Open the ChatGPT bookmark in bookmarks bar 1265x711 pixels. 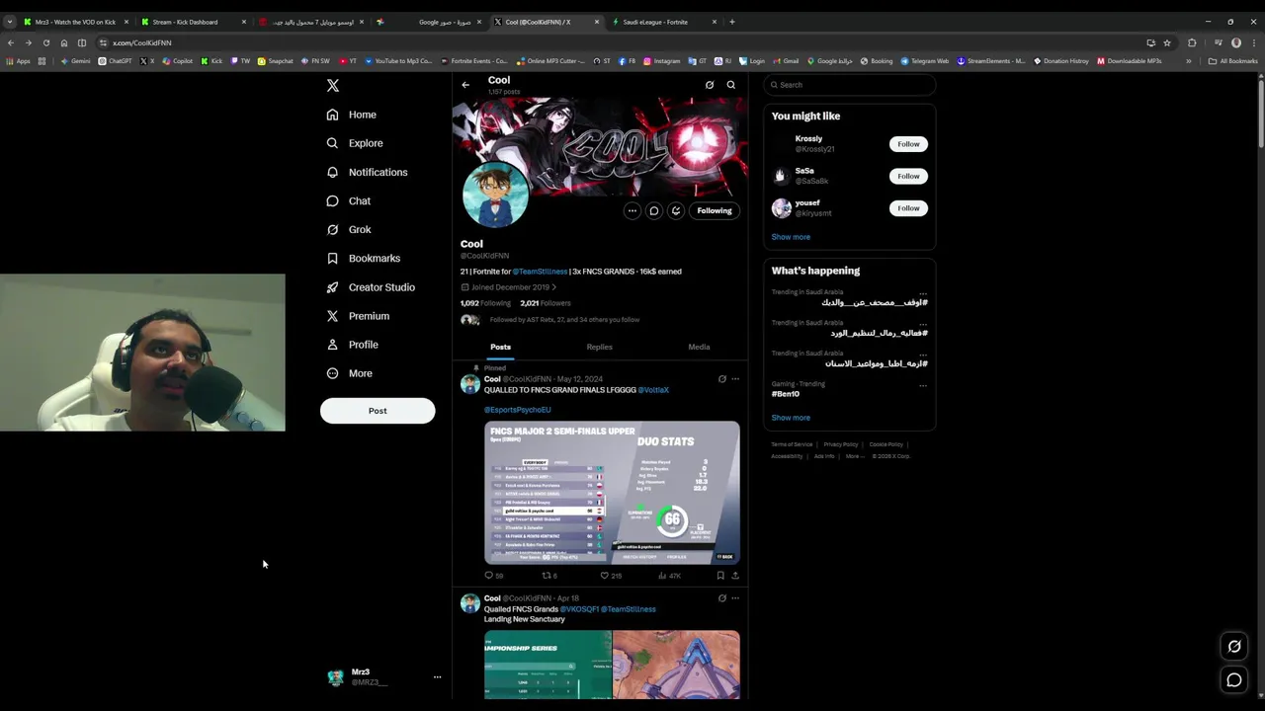[115, 61]
